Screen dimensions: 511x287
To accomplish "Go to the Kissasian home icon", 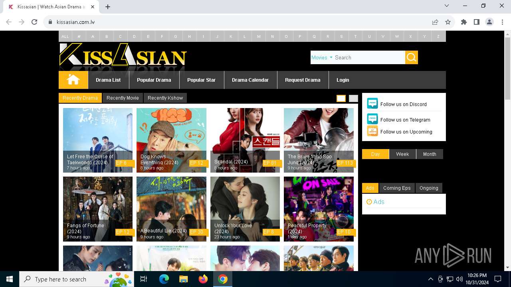I will tap(73, 80).
